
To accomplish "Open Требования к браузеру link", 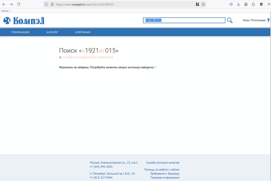I will click(165, 174).
